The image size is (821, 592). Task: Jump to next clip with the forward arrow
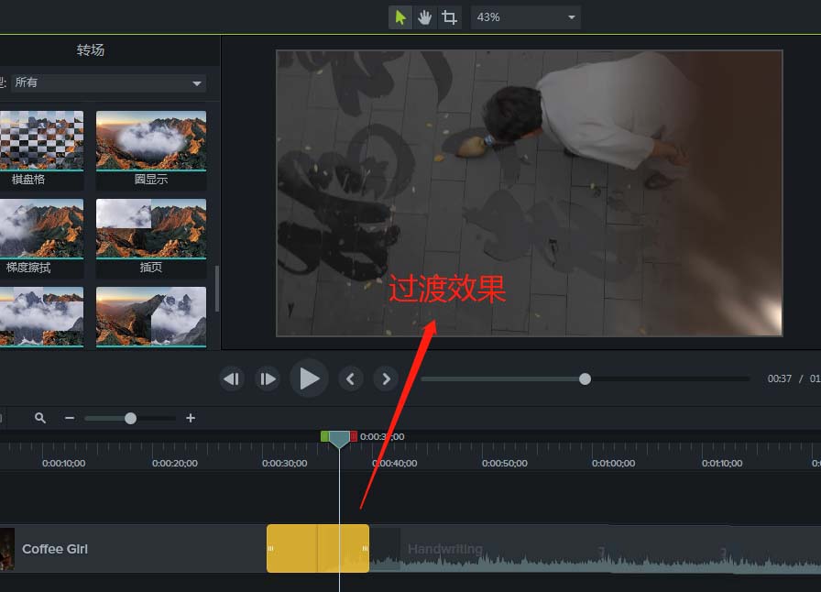pyautogui.click(x=385, y=378)
